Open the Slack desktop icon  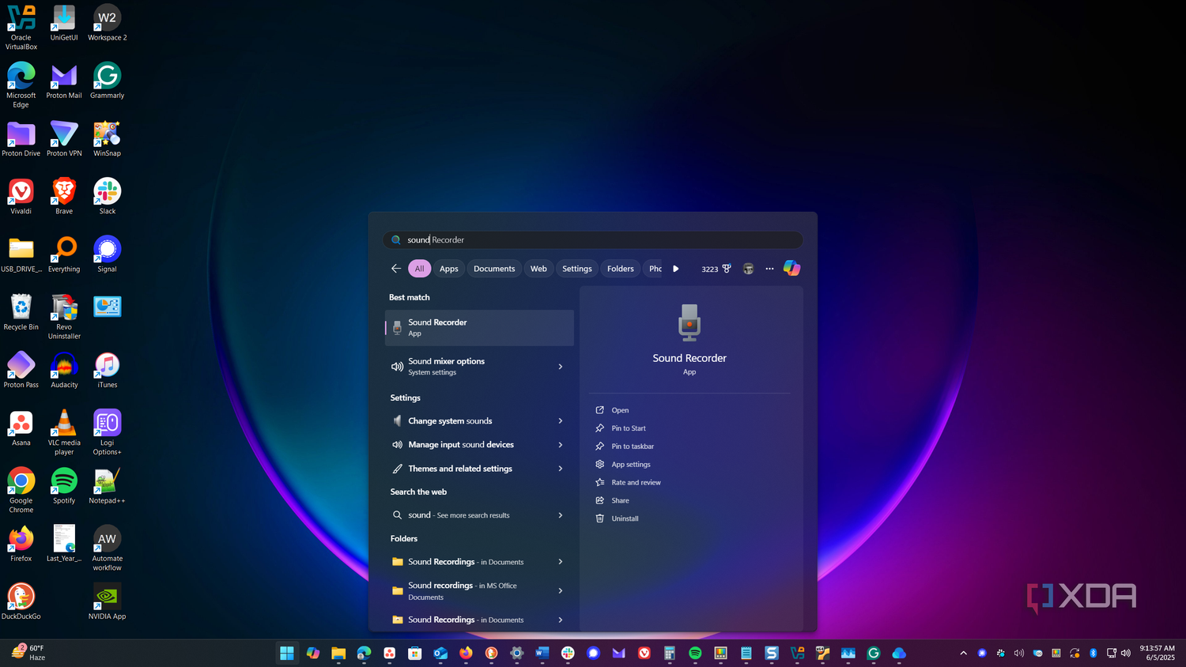(107, 197)
